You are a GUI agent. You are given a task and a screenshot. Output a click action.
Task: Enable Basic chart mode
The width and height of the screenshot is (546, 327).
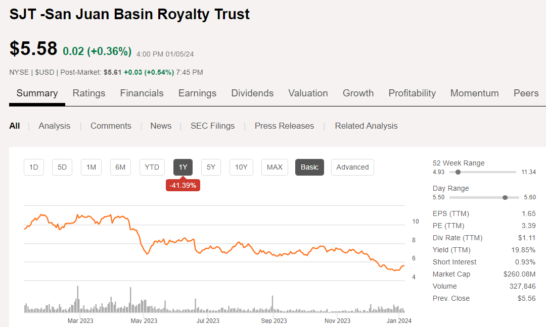309,167
